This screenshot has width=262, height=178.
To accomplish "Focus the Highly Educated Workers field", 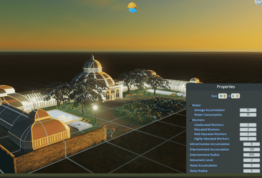I will click(248, 139).
